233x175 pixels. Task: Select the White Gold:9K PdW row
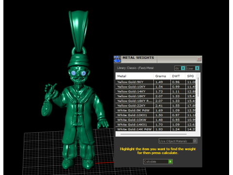(155, 110)
